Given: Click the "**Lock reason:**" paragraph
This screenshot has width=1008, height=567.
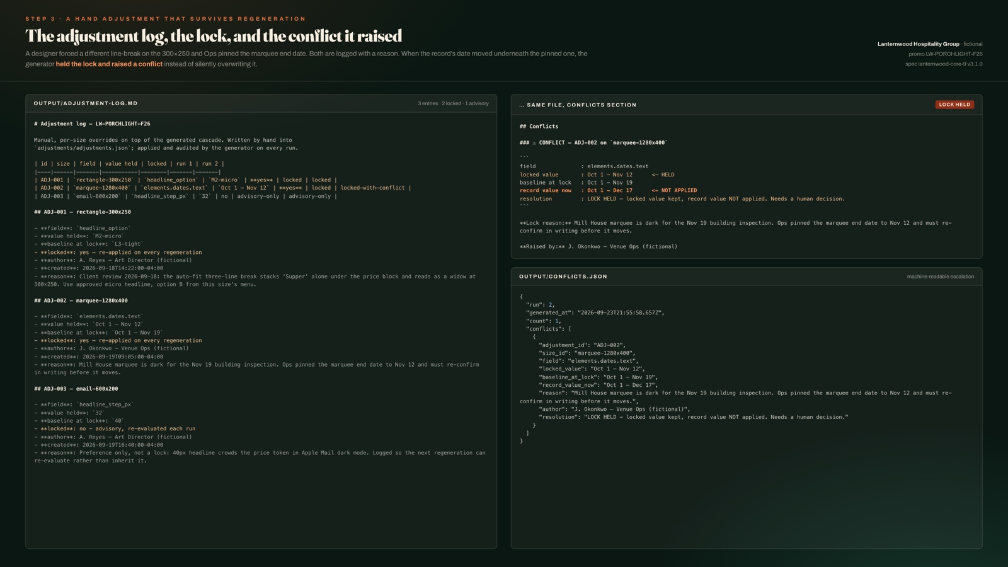Looking at the screenshot, I should [736, 227].
